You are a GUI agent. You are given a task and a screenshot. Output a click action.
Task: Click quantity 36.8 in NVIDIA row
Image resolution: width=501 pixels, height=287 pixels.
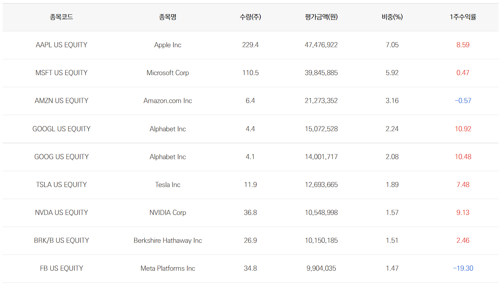[250, 213]
